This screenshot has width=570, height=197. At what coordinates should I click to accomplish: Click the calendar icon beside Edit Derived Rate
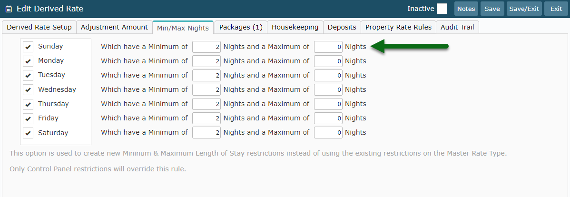point(9,9)
